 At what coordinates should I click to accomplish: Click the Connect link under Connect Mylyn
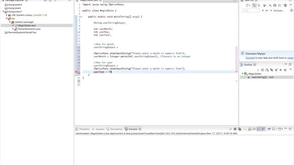coord(250,58)
